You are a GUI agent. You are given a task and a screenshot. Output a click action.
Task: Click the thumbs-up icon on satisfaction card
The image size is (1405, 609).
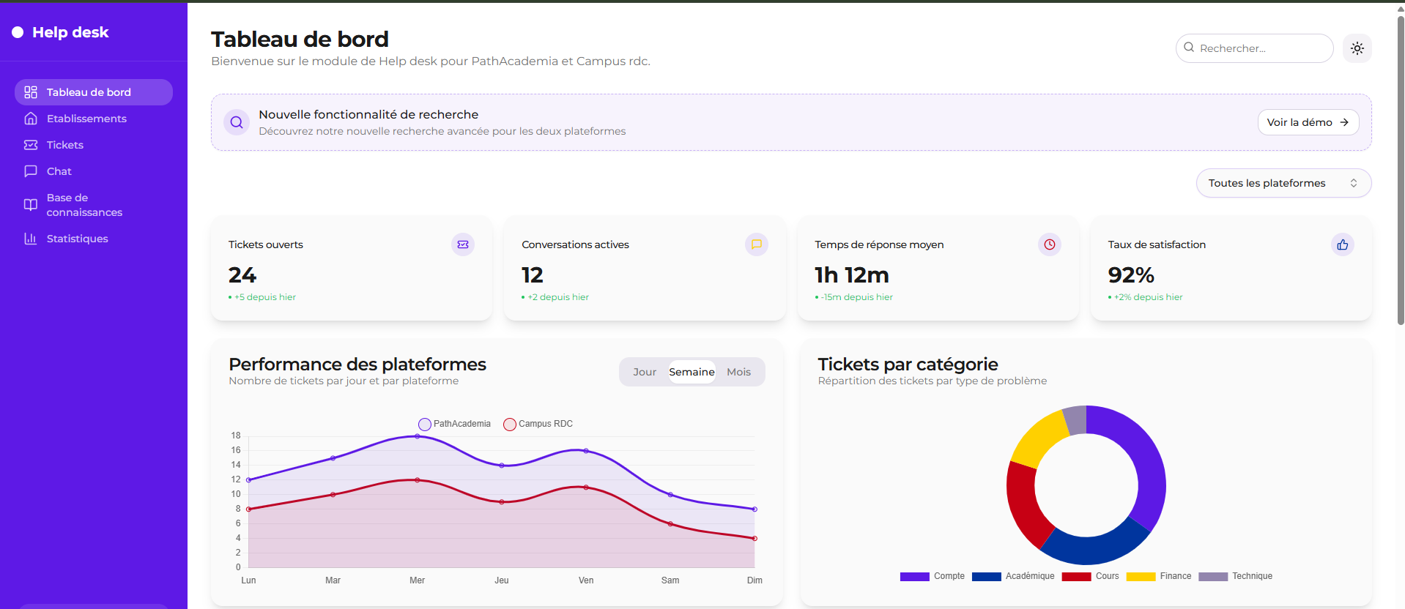tap(1342, 244)
